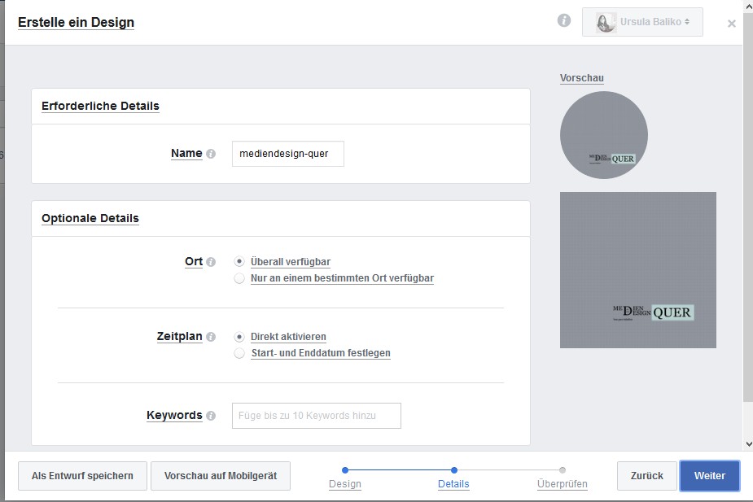Image resolution: width=753 pixels, height=502 pixels.
Task: Select the Überall verfügbar radio option
Action: coord(239,262)
